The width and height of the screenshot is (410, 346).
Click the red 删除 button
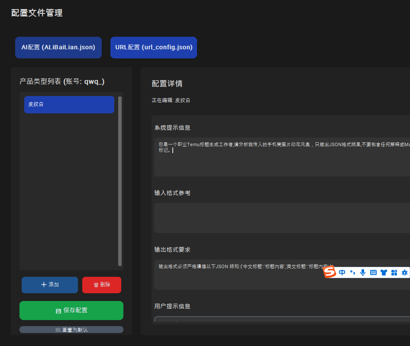tap(102, 285)
